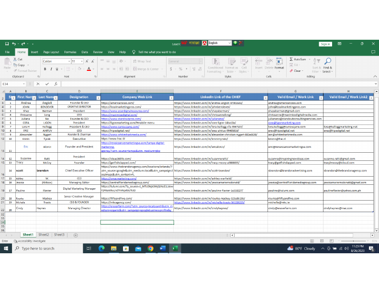Switch to Page Layout view icon

click(322, 241)
